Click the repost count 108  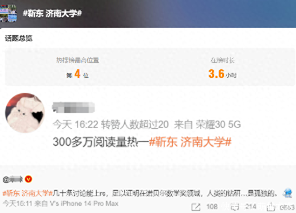pyautogui.click(x=212, y=207)
